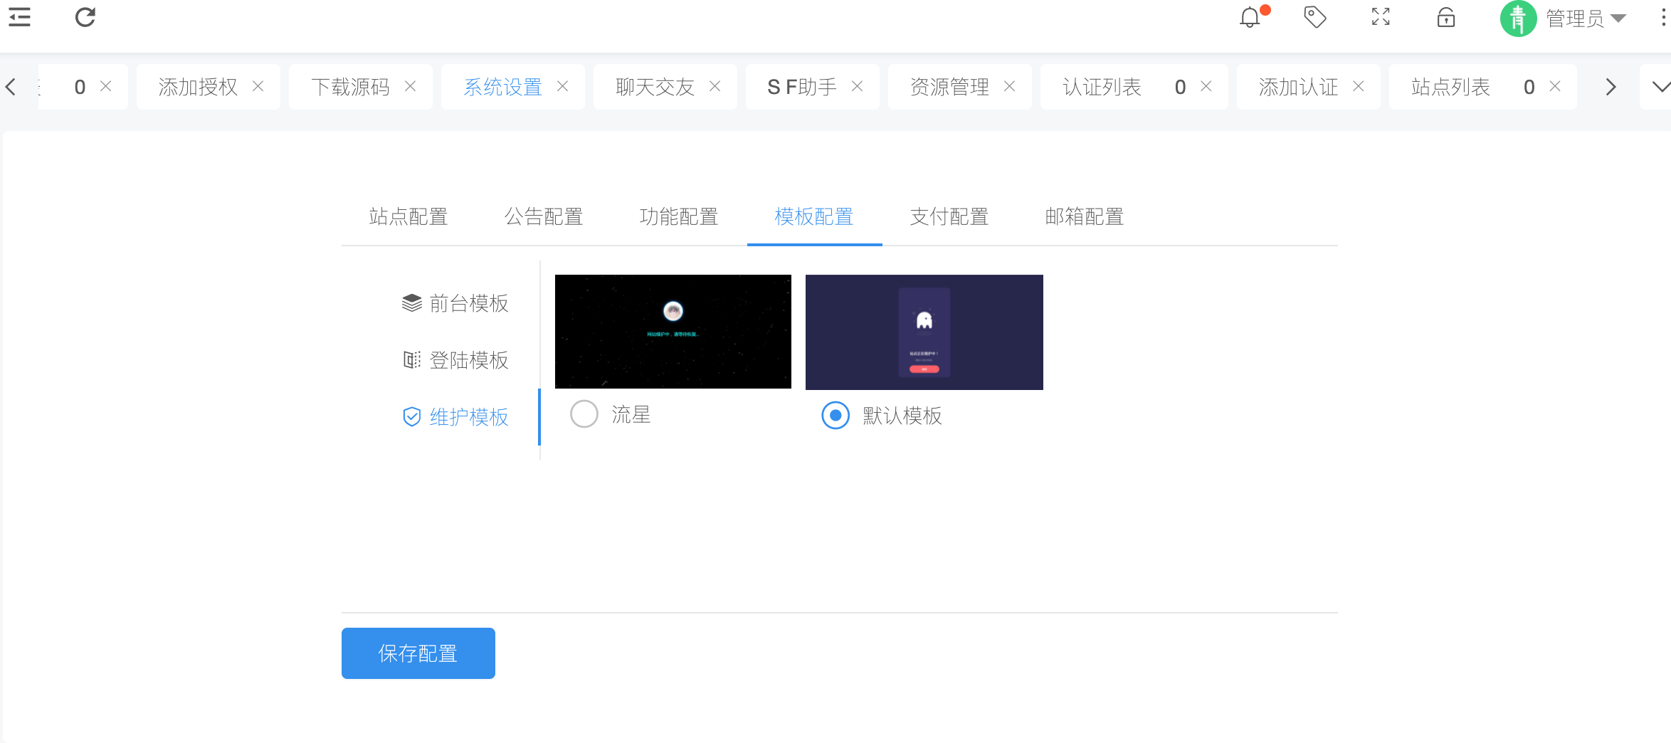Screen dimensions: 1671x743
Task: Open the 管理员 user dropdown
Action: (x=1586, y=19)
